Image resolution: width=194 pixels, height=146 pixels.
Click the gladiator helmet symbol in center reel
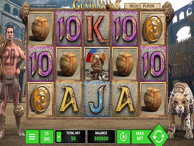(97, 64)
